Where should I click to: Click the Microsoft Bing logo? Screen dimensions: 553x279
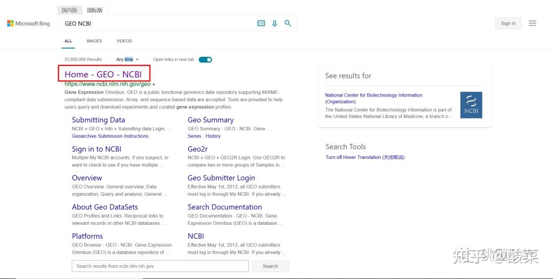[29, 24]
